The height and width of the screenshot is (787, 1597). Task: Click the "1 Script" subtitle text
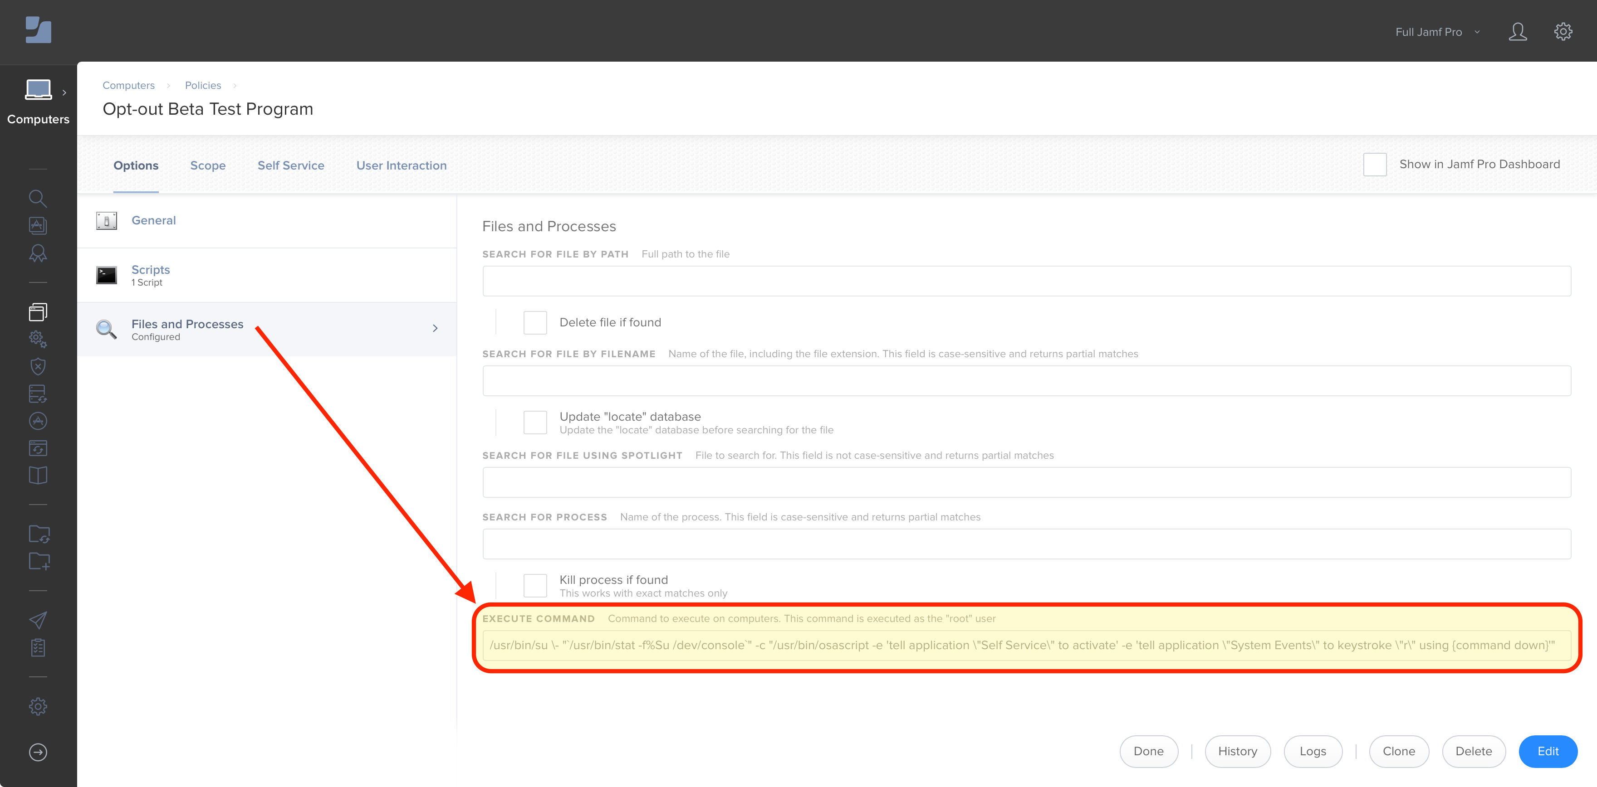pyautogui.click(x=147, y=282)
